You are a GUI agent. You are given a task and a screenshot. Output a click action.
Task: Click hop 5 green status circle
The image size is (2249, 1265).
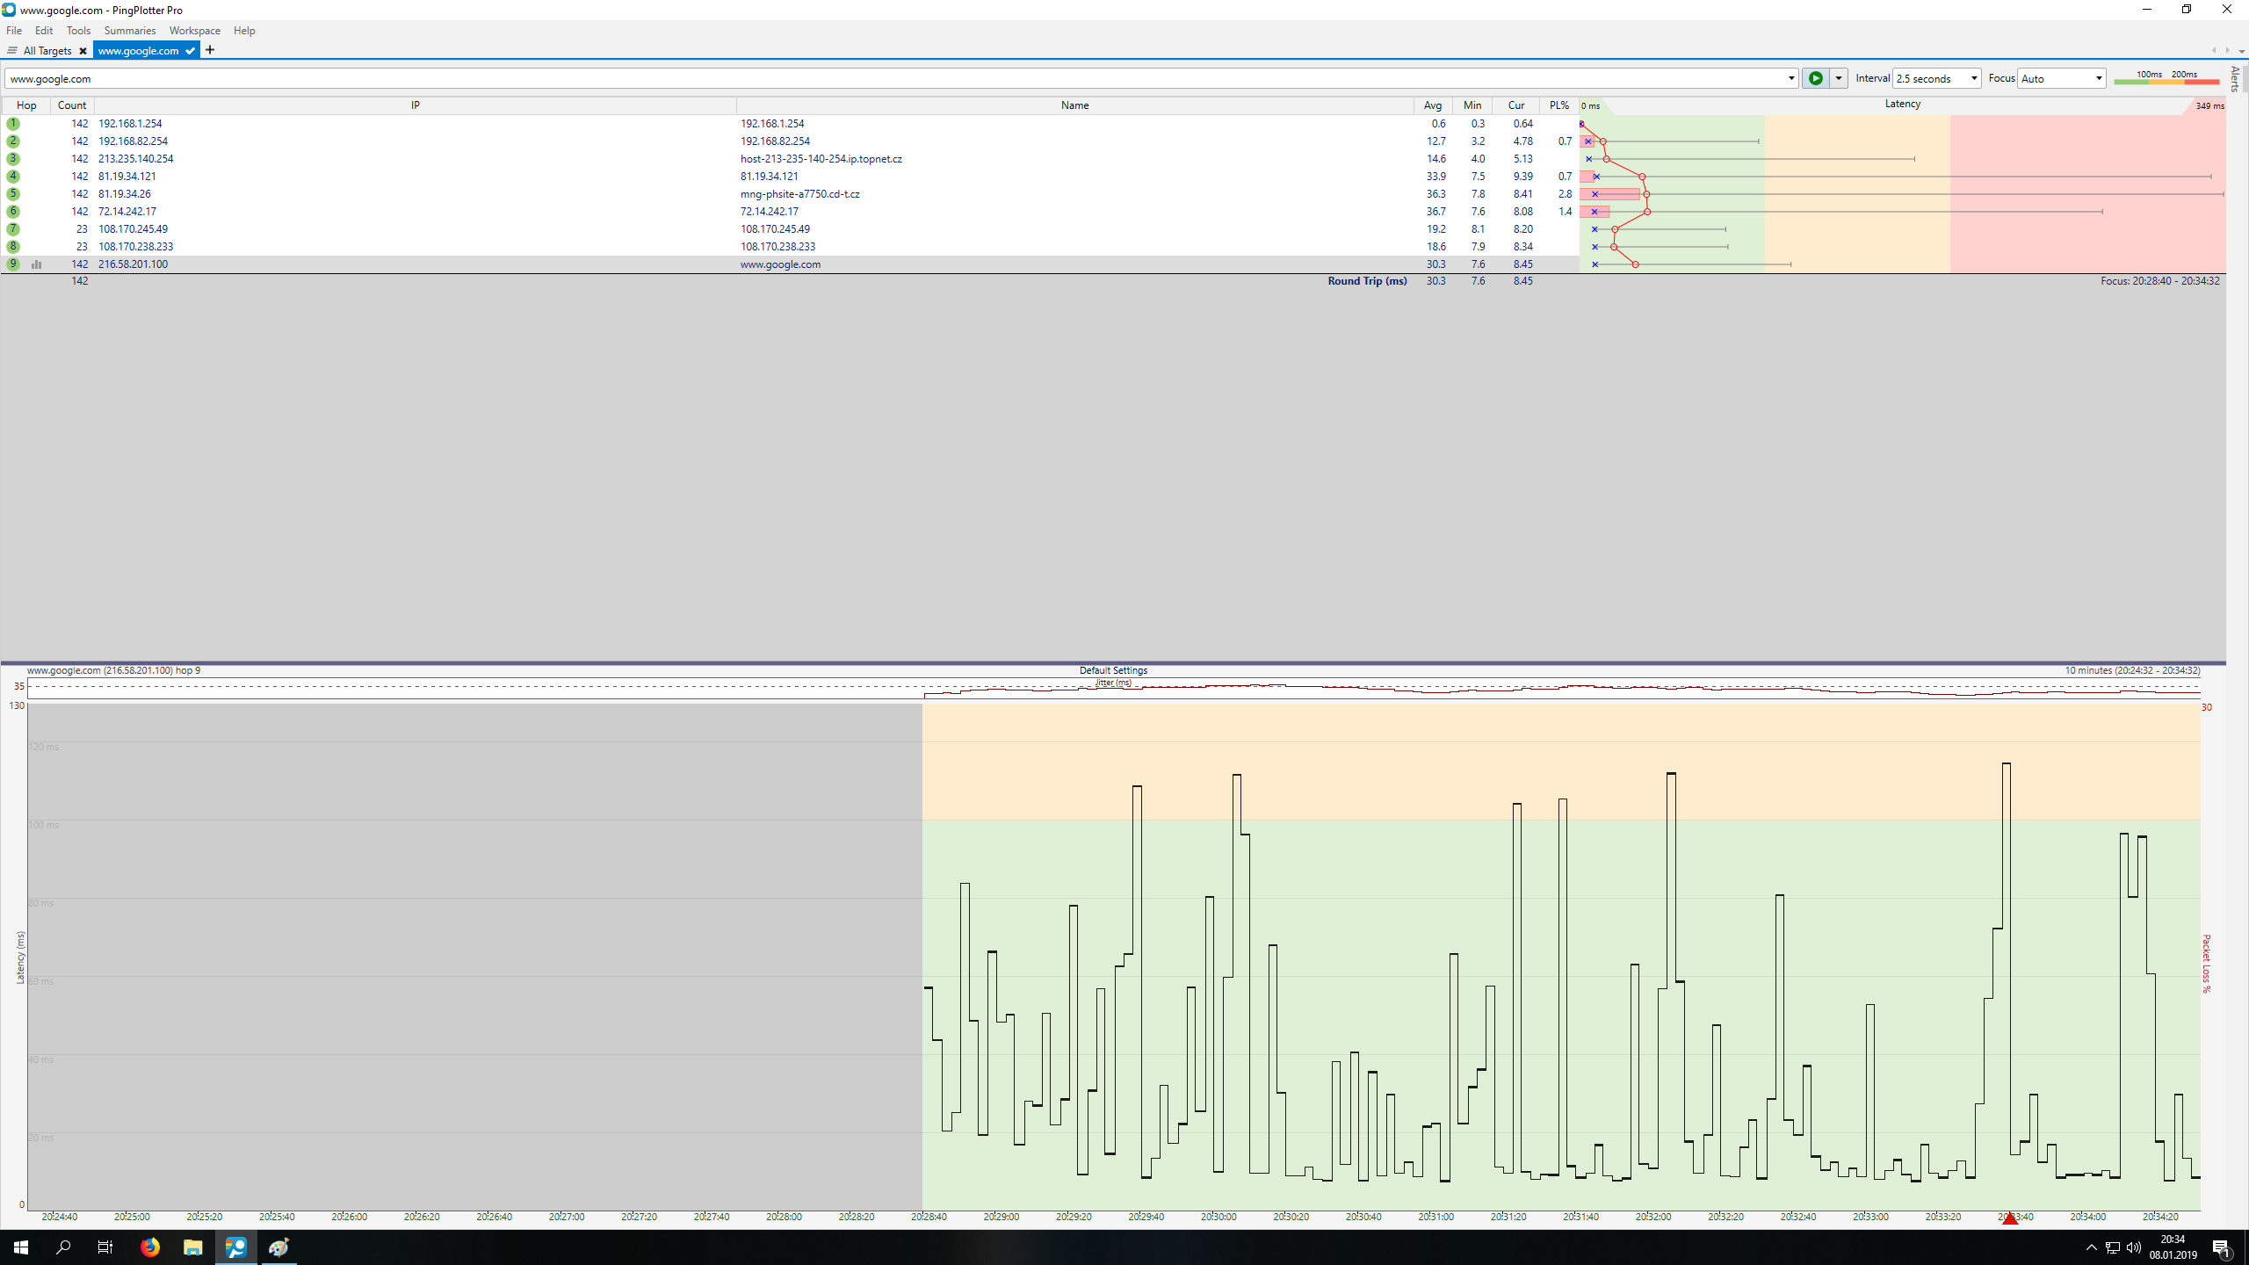tap(13, 194)
